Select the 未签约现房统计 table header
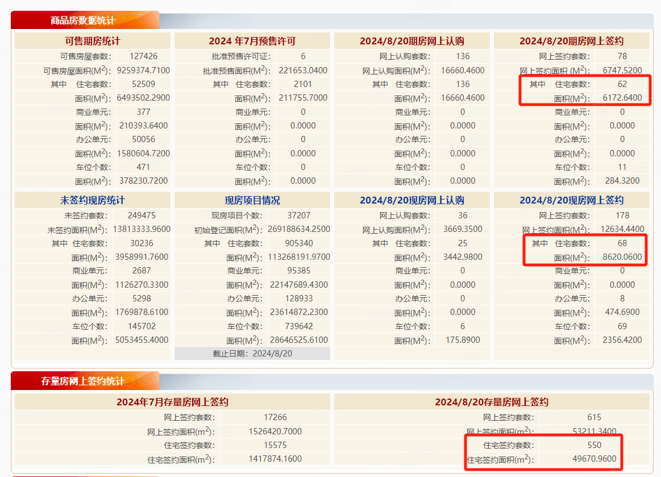The image size is (661, 477). click(x=93, y=200)
